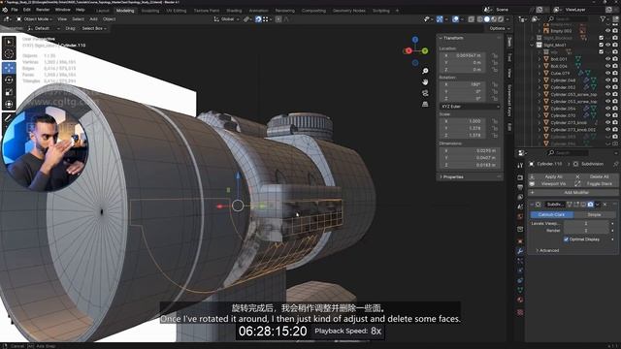621x349 pixels.
Task: Open the Object Data mesh properties tab
Action: tap(520, 290)
